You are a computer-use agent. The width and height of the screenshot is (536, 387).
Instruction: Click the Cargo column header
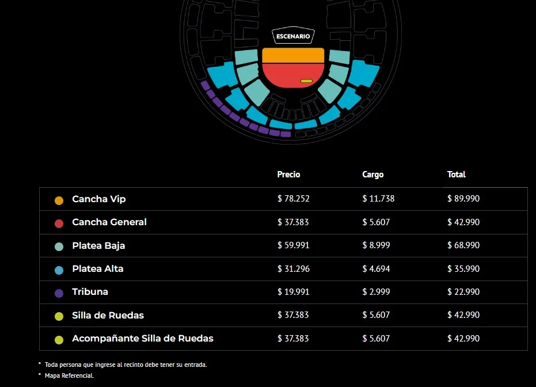[372, 174]
